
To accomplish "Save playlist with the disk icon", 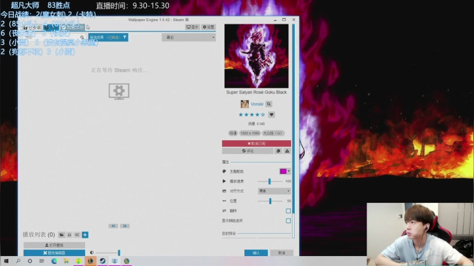I will click(x=69, y=235).
